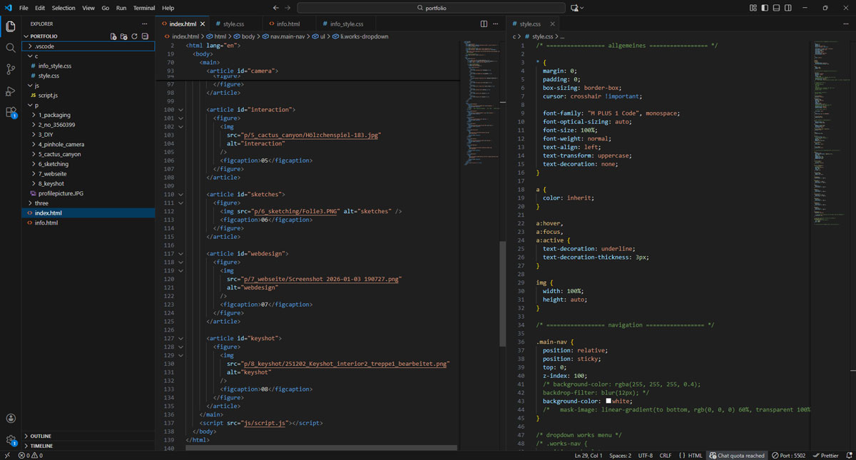856x460 pixels.
Task: Toggle the split editor layout icon
Action: 484,23
